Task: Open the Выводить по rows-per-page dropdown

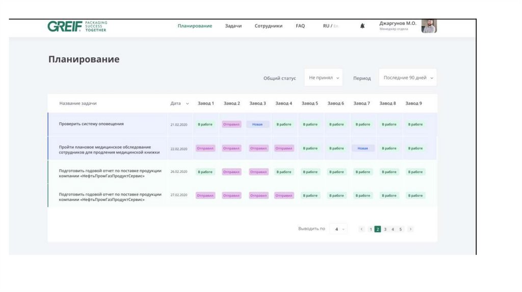Action: (x=338, y=229)
